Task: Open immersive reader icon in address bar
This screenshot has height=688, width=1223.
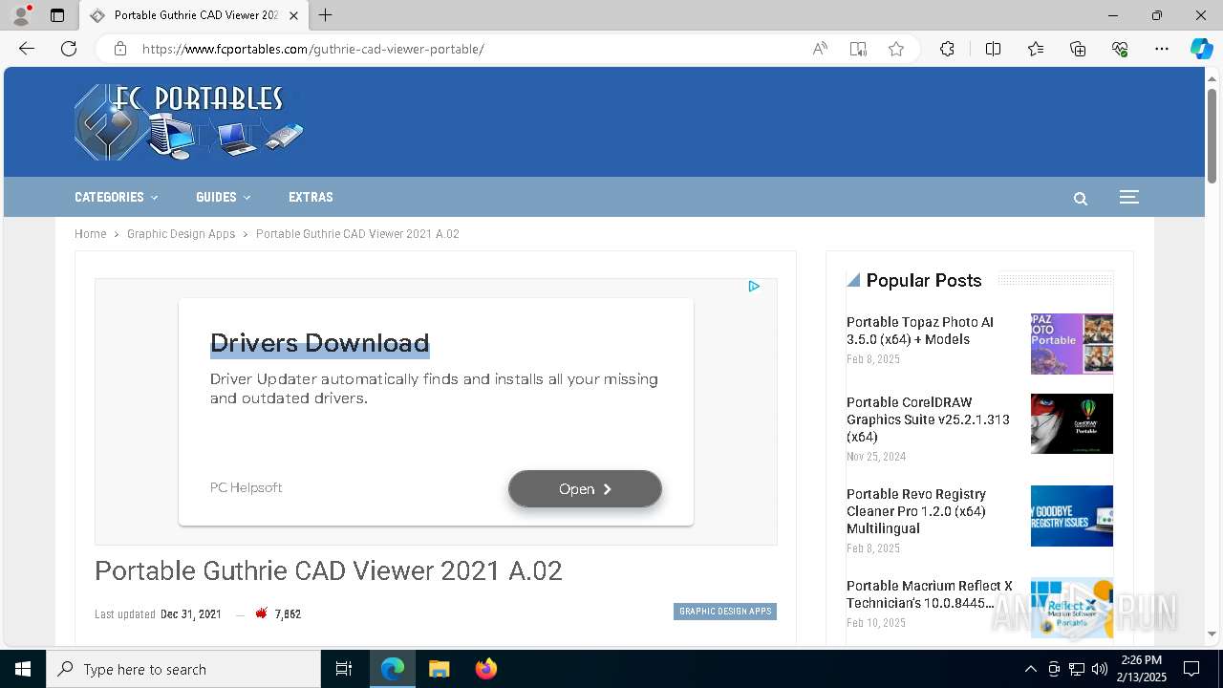Action: [x=858, y=49]
